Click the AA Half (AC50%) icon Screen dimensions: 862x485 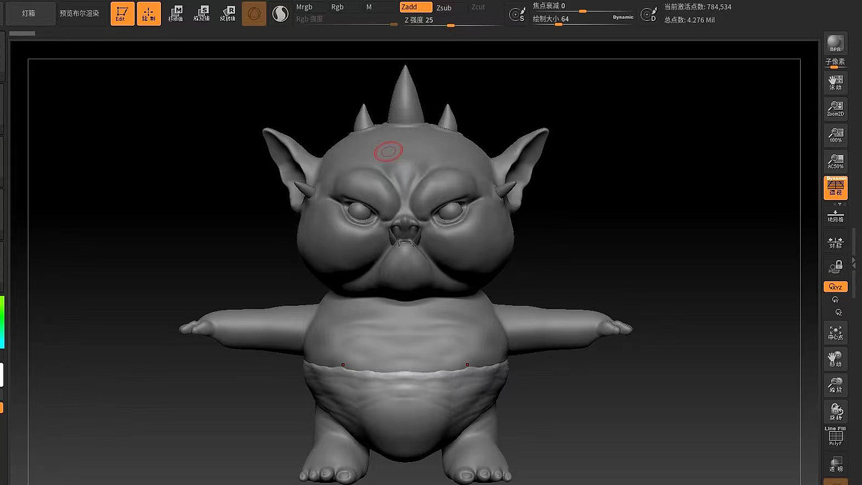(x=835, y=160)
